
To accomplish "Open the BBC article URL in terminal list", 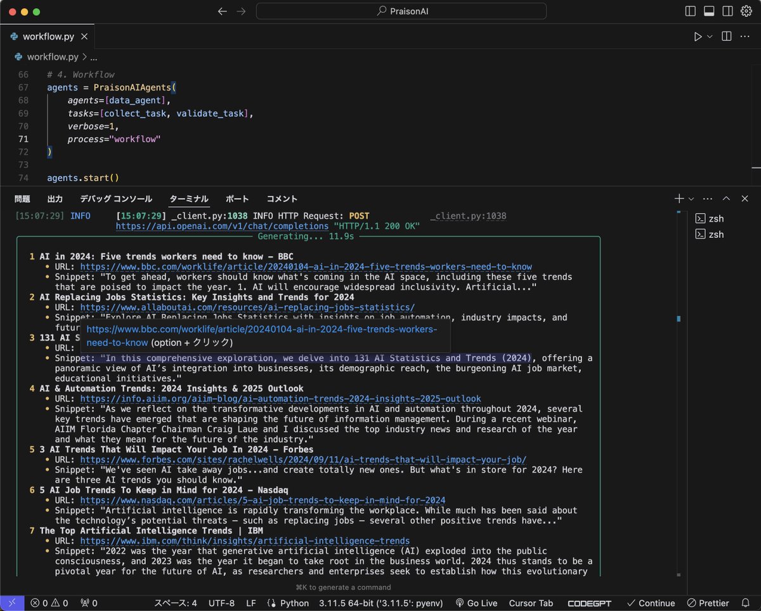I will coord(306,266).
